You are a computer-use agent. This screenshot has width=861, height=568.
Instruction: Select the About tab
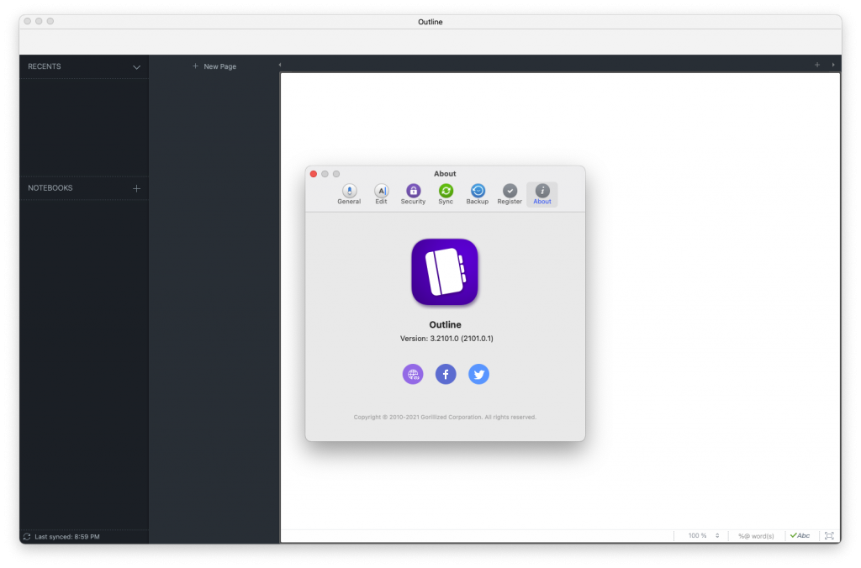pos(542,194)
